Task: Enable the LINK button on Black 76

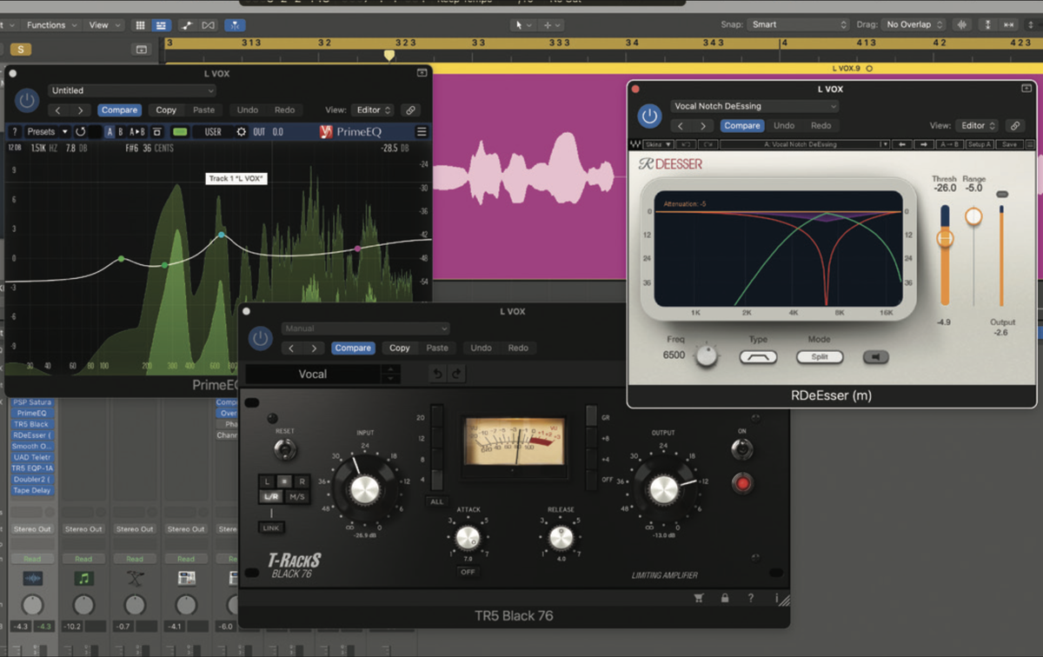Action: [x=270, y=528]
